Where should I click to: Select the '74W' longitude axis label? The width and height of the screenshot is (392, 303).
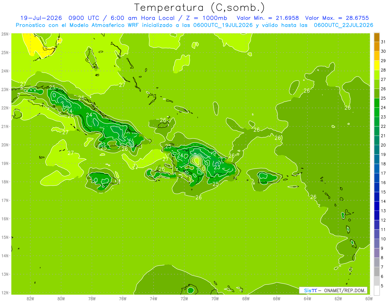click(x=154, y=298)
